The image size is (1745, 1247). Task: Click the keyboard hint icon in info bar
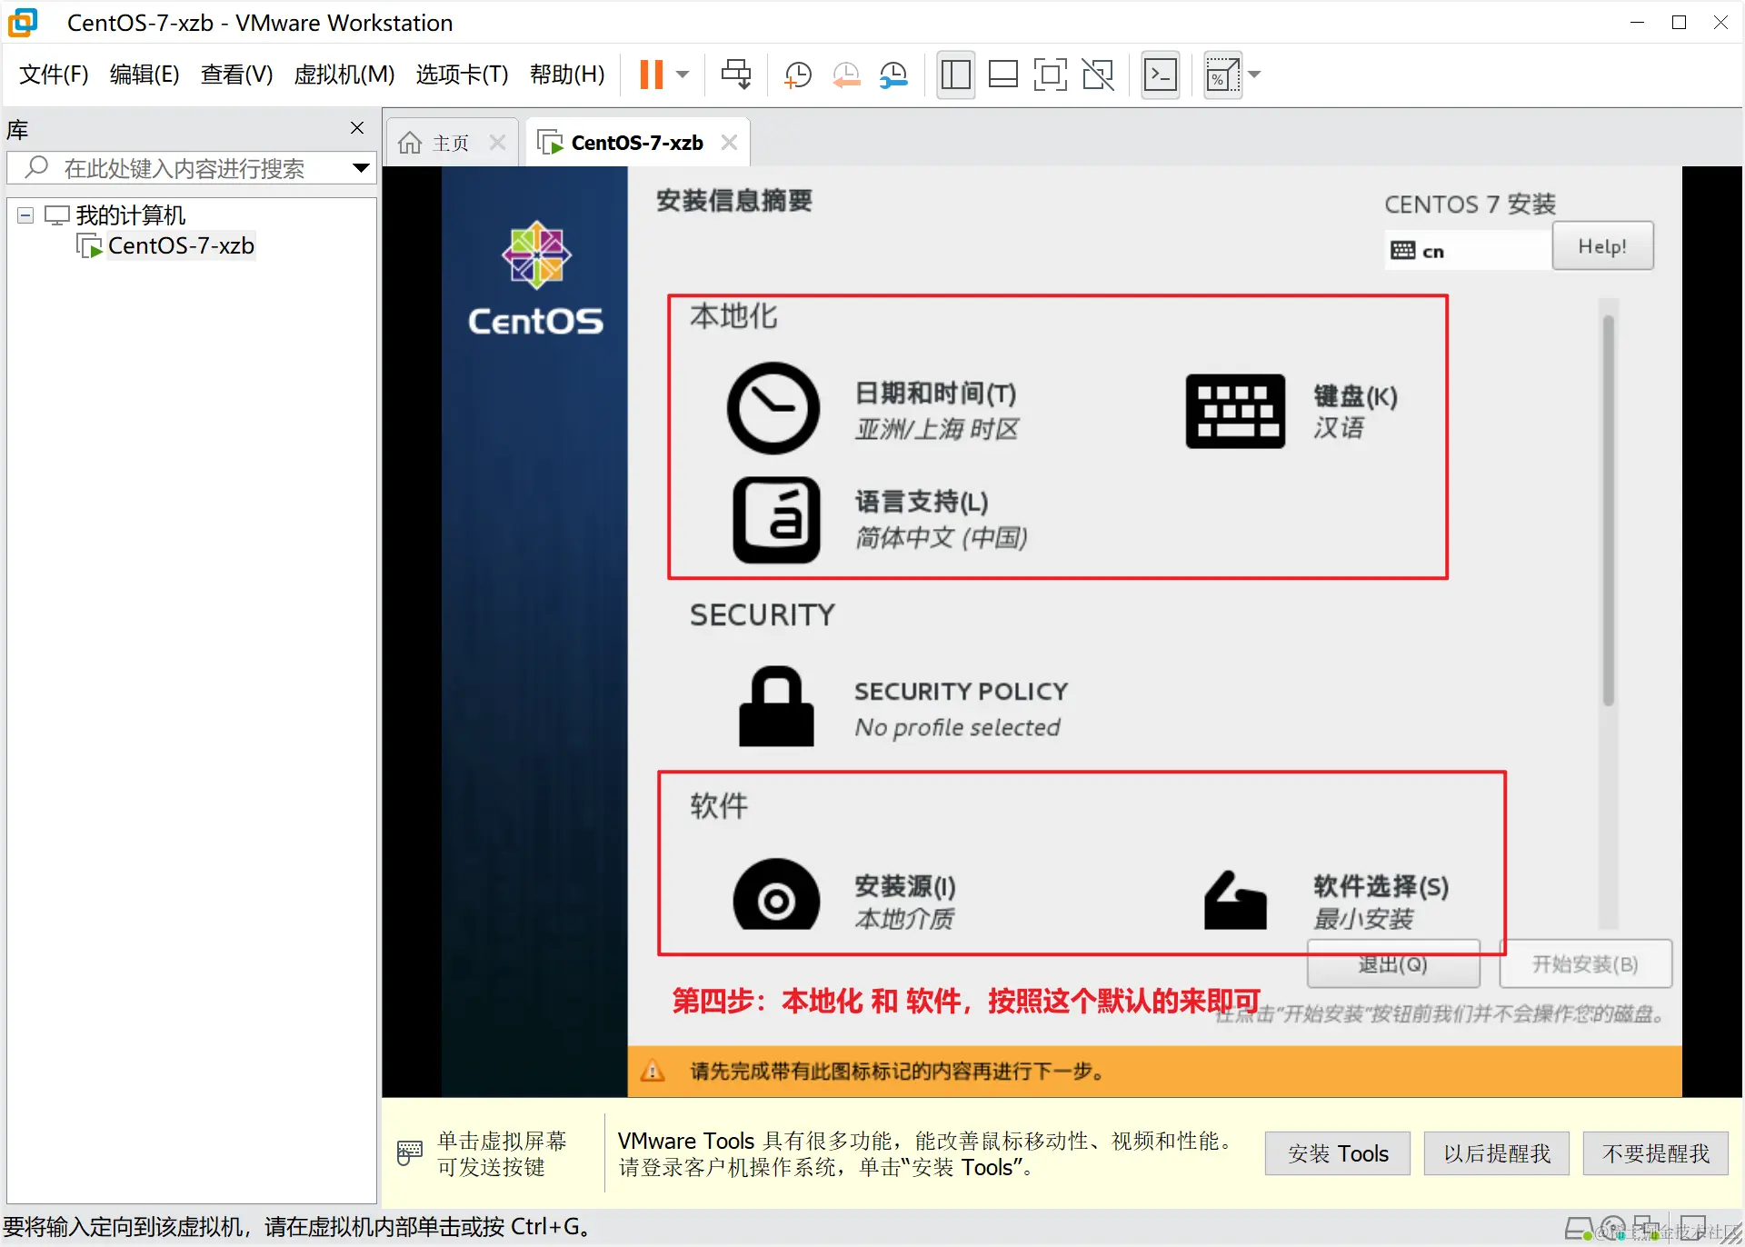[x=410, y=1152]
